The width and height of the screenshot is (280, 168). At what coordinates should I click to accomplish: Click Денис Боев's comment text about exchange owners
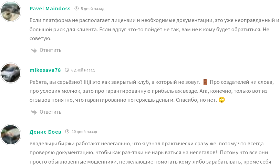(152, 152)
